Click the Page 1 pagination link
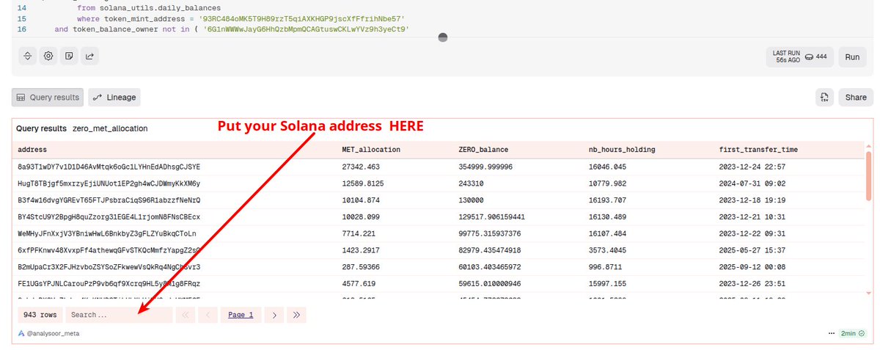 tap(241, 315)
